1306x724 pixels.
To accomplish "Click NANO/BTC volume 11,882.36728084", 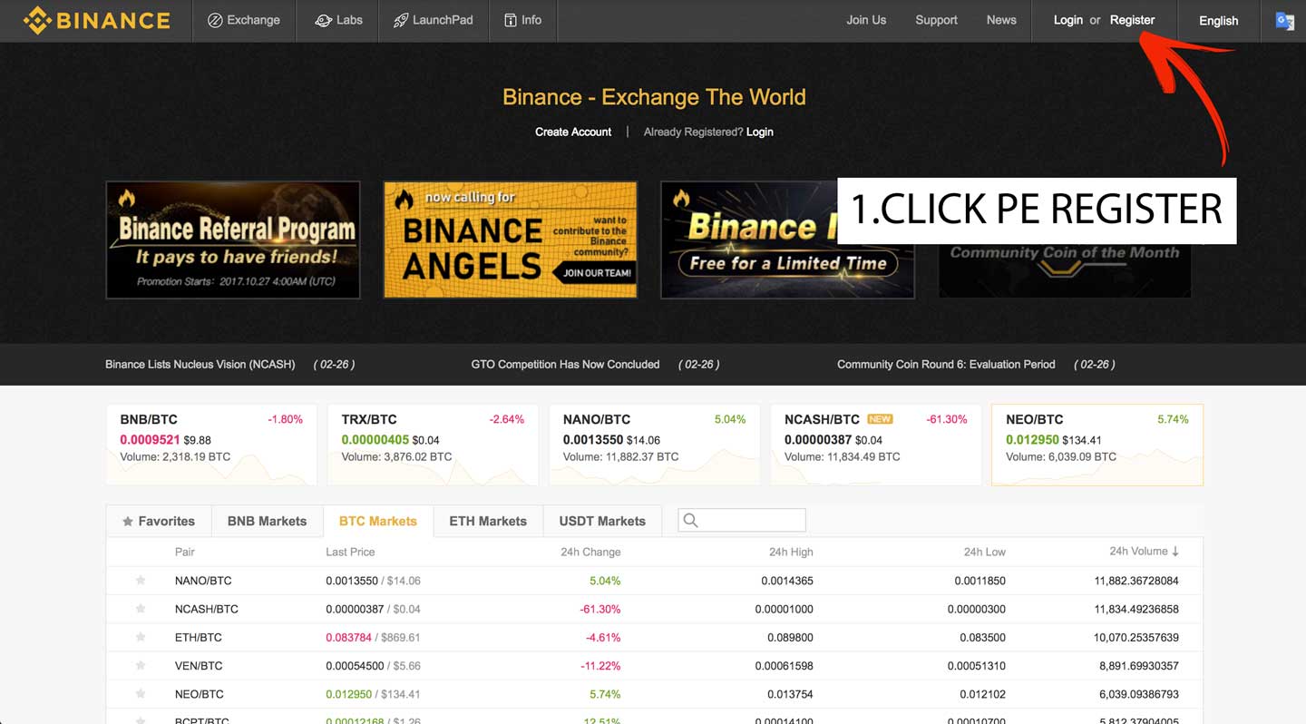I will coord(1136,581).
